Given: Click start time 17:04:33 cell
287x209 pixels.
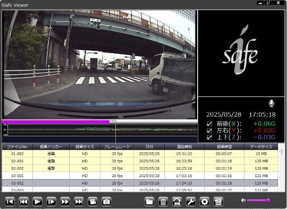Looking at the screenshot, I should (184, 183).
